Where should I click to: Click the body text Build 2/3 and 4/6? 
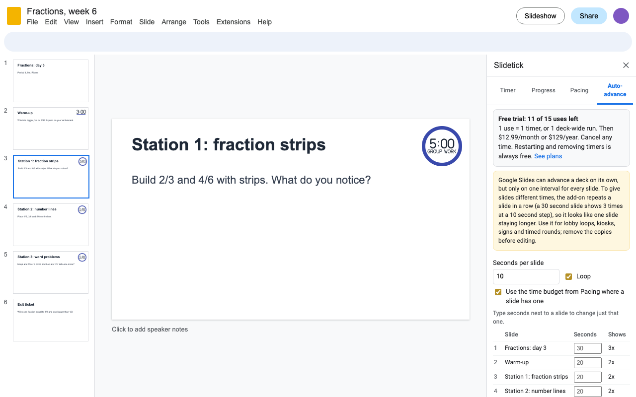point(251,180)
